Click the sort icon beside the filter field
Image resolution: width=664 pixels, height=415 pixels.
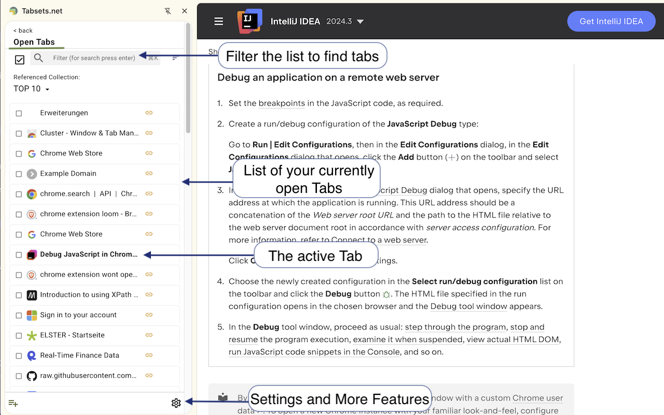(x=174, y=59)
